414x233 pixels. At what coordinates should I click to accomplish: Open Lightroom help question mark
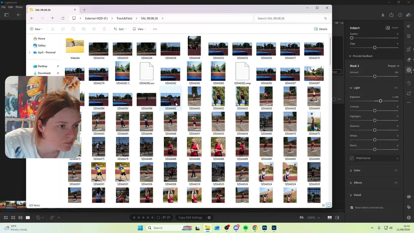coord(400,15)
